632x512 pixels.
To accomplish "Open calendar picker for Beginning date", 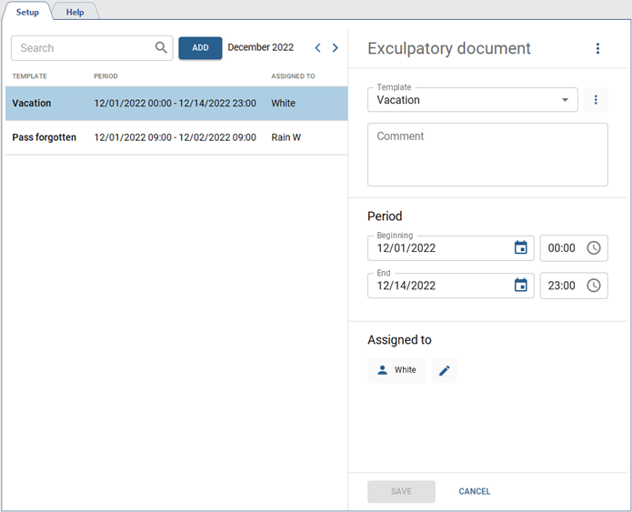I will click(x=521, y=248).
